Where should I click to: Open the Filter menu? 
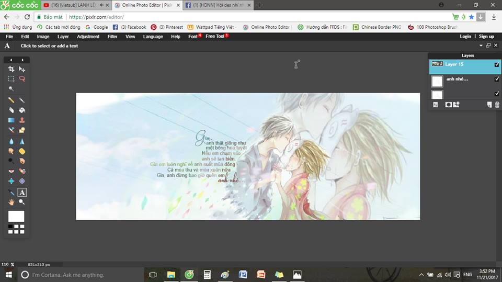click(x=112, y=37)
